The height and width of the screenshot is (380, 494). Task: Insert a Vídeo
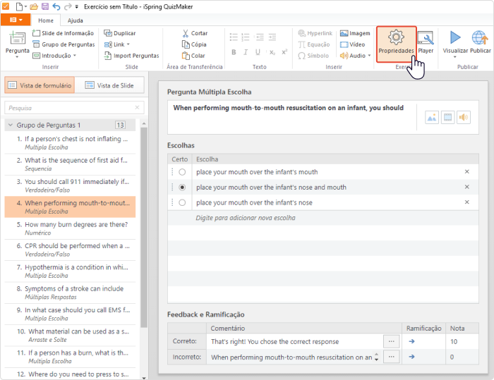(353, 44)
